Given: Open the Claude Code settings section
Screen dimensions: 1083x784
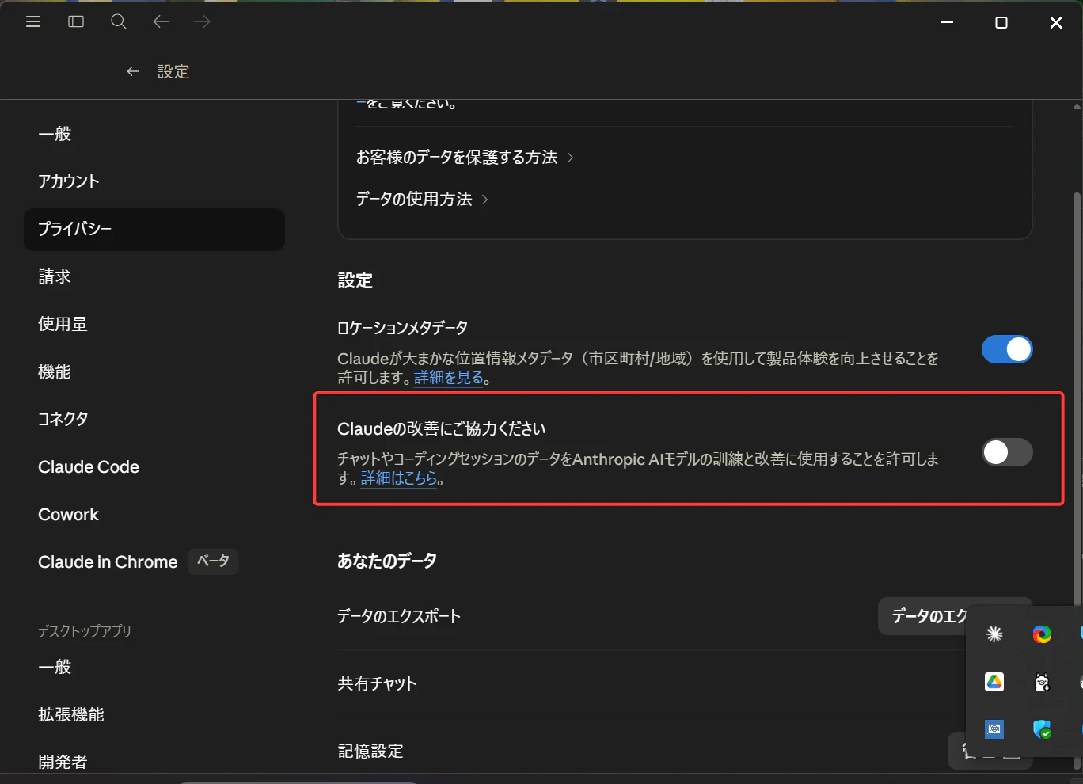Looking at the screenshot, I should (x=154, y=466).
